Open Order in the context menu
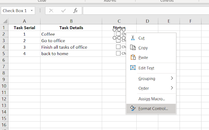The image size is (209, 130). (x=151, y=88)
